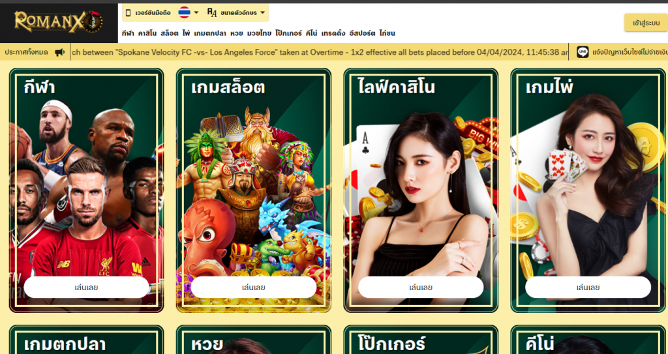
Task: Open the ขนาดตัวอักษร font size dropdown
Action: [x=239, y=13]
